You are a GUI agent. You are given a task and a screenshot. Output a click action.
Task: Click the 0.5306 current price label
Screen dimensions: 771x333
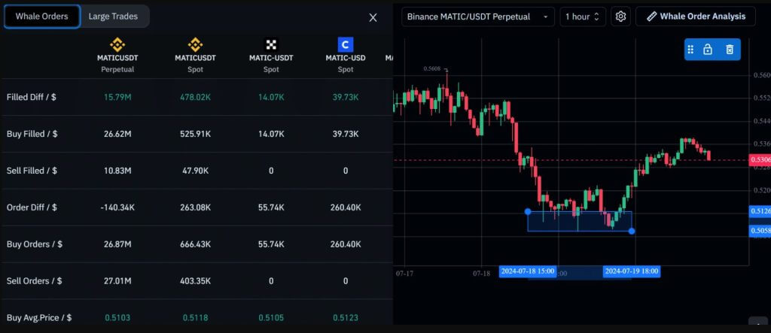tap(759, 159)
